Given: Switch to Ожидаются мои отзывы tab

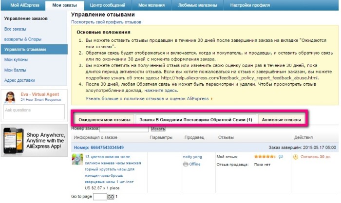Looking at the screenshot, I should click(104, 120).
